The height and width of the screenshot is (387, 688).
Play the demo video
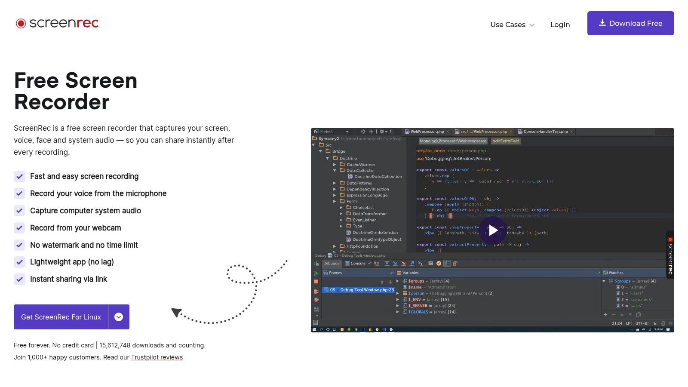click(x=493, y=230)
